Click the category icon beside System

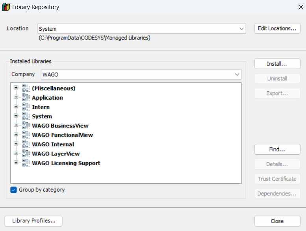click(x=26, y=116)
